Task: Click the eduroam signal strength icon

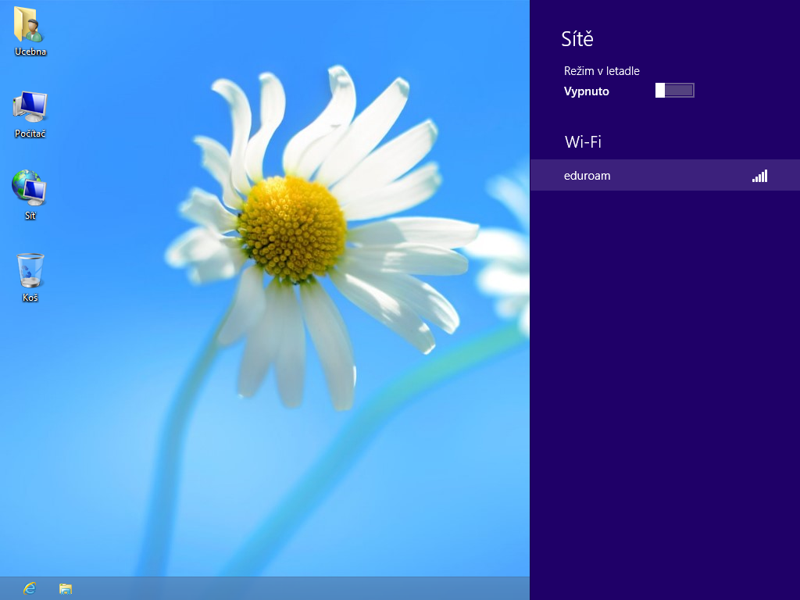Action: point(759,176)
